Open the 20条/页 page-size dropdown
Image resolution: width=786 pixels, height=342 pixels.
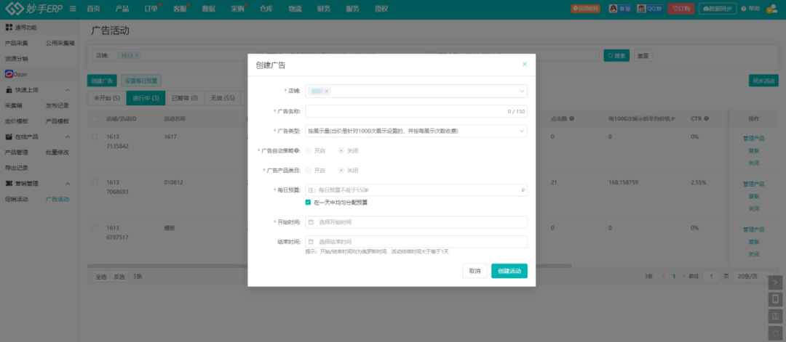point(753,276)
